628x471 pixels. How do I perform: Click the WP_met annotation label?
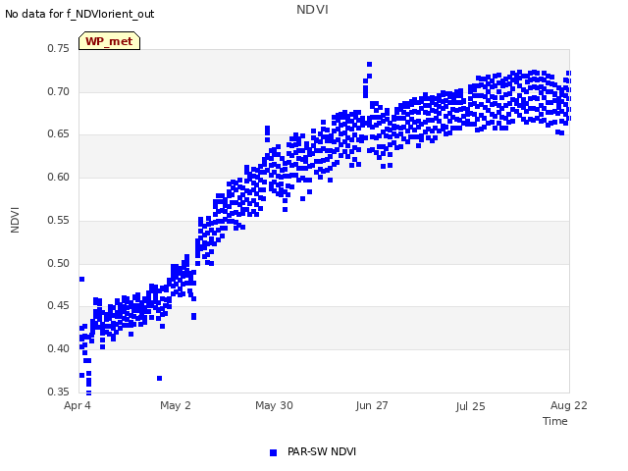point(109,41)
